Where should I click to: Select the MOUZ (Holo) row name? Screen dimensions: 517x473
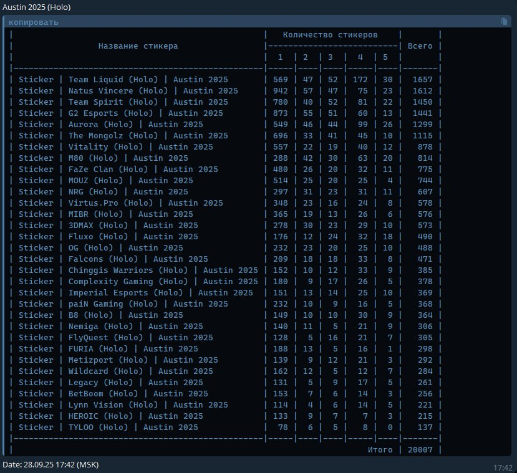[x=105, y=180]
